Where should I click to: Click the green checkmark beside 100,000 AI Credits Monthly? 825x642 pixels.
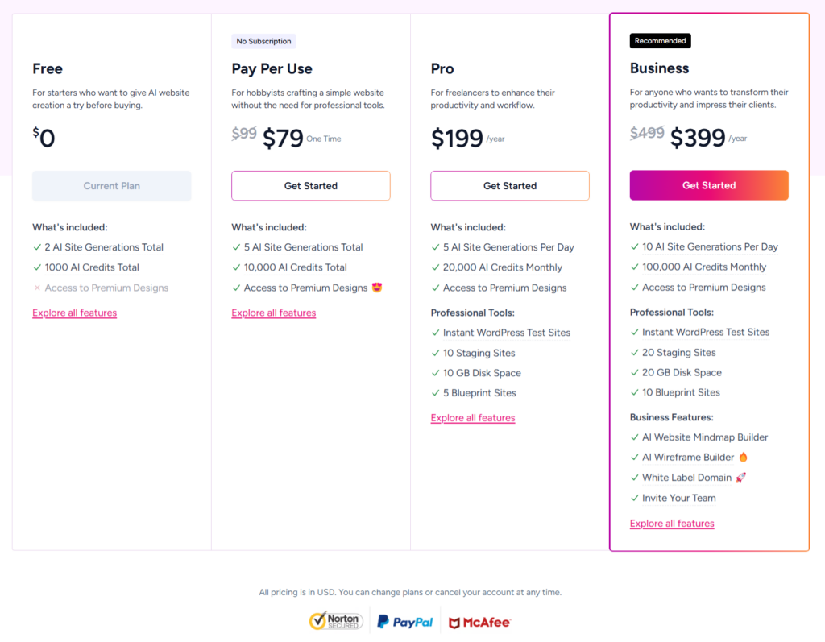click(634, 267)
